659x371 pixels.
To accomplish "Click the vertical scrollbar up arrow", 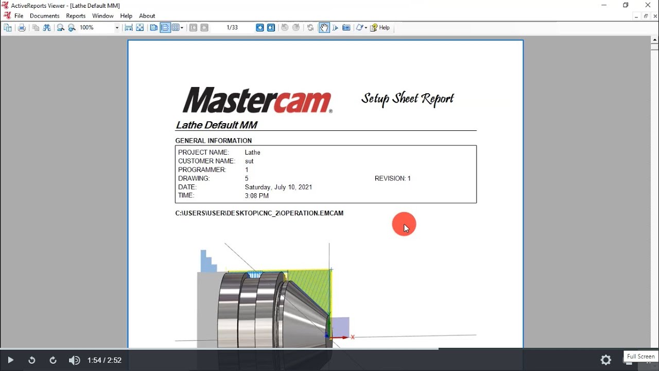I will 654,39.
